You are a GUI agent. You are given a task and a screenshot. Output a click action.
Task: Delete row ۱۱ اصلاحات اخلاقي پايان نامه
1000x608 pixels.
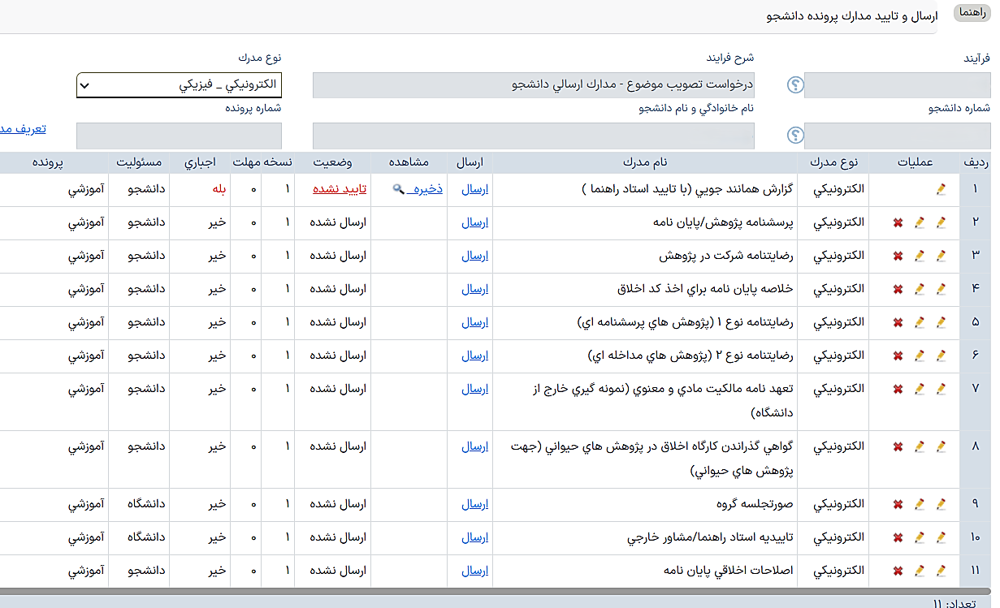[x=898, y=571]
